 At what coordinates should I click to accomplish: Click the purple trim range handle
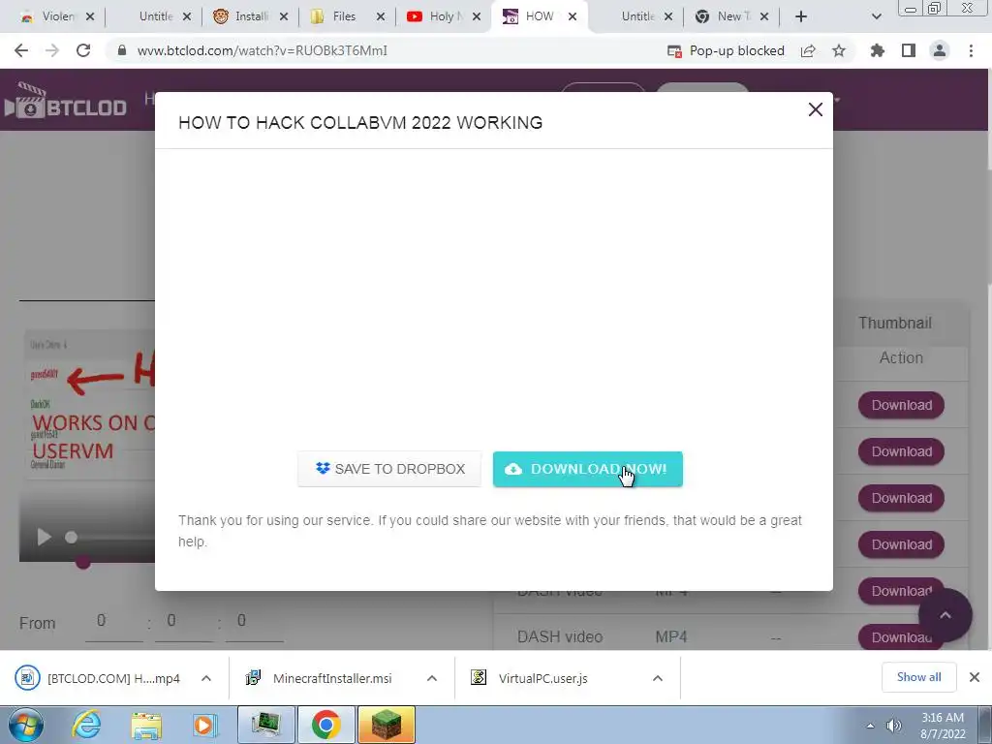[x=83, y=562]
